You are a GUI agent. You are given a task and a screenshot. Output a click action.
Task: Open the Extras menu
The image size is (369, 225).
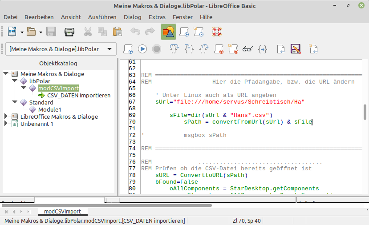coord(157,17)
